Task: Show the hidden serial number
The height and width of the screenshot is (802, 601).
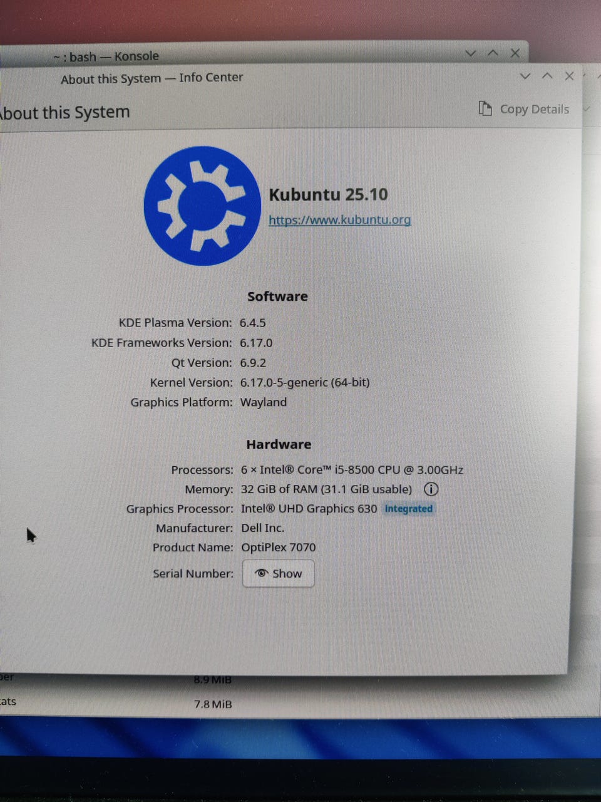Action: (278, 573)
